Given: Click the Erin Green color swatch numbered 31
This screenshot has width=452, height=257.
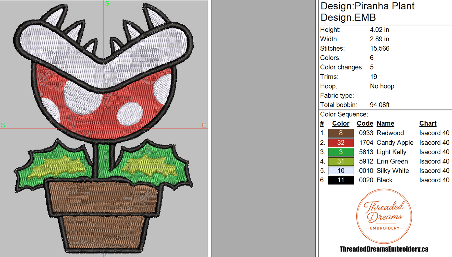Looking at the screenshot, I should (341, 161).
